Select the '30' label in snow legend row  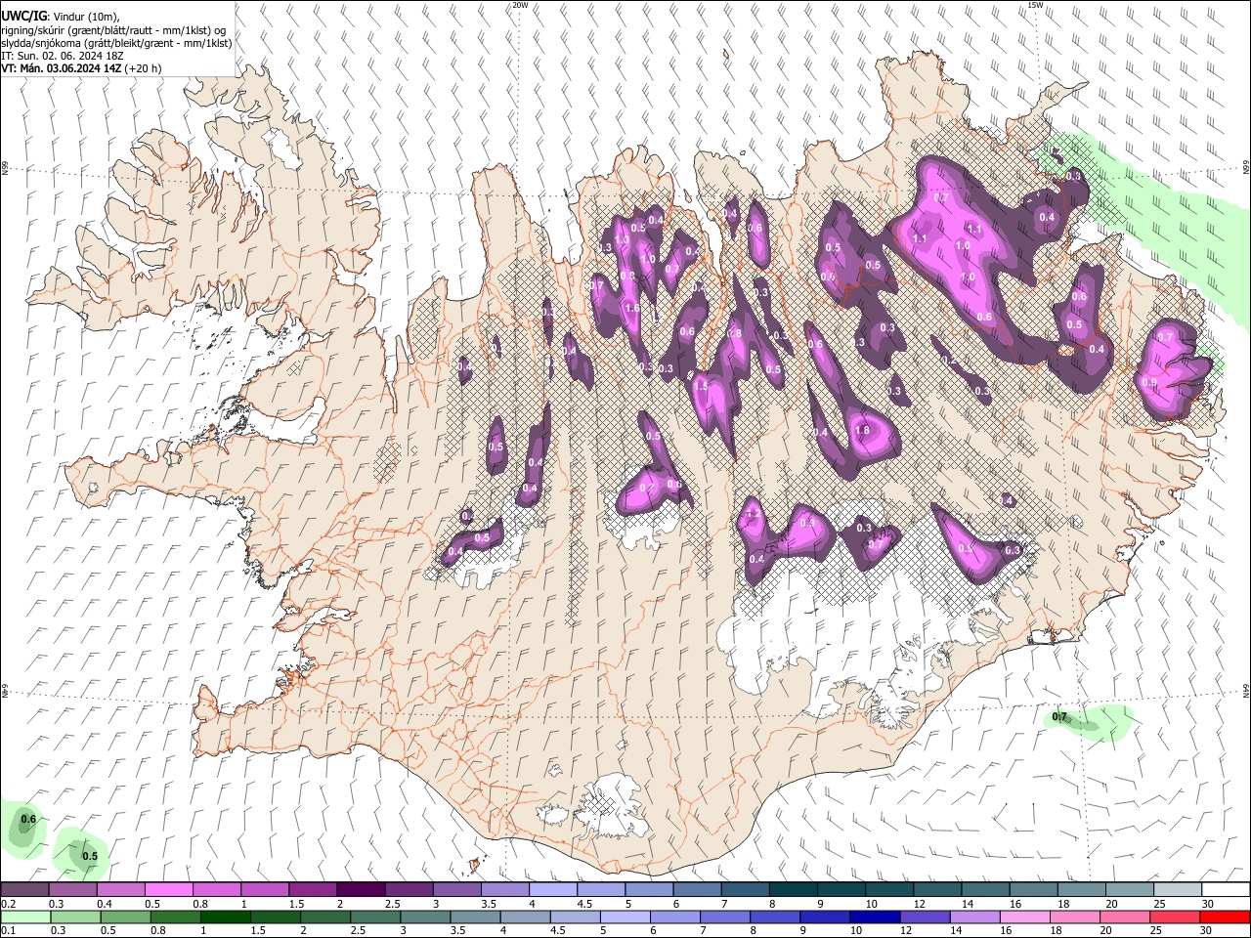click(1208, 904)
